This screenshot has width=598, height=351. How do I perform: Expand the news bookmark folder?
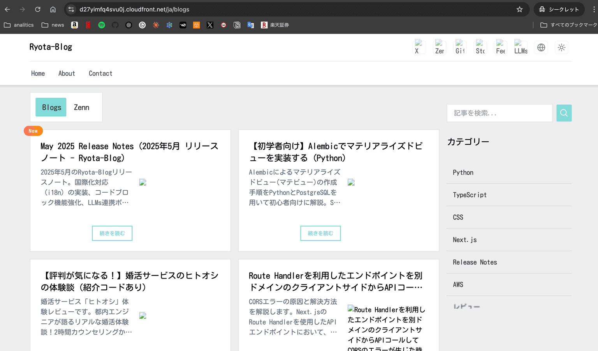[x=53, y=25]
